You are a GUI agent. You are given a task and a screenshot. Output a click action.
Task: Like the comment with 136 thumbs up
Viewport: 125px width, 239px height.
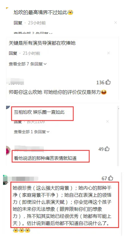(x=108, y=82)
